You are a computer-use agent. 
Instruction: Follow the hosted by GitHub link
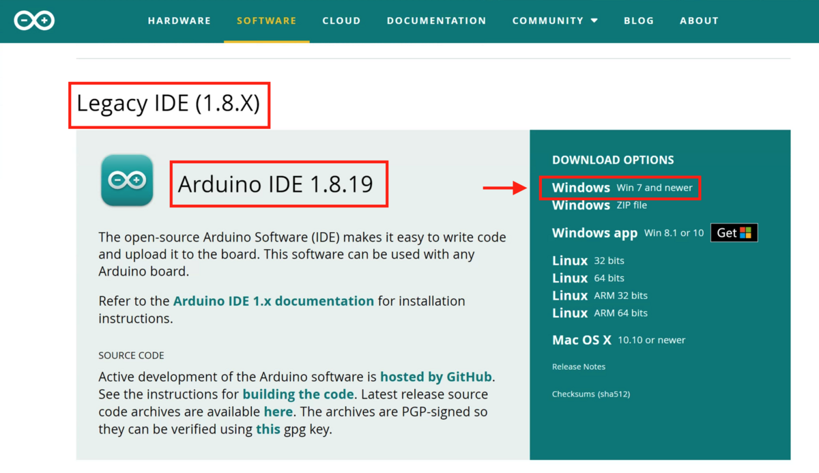[436, 377]
